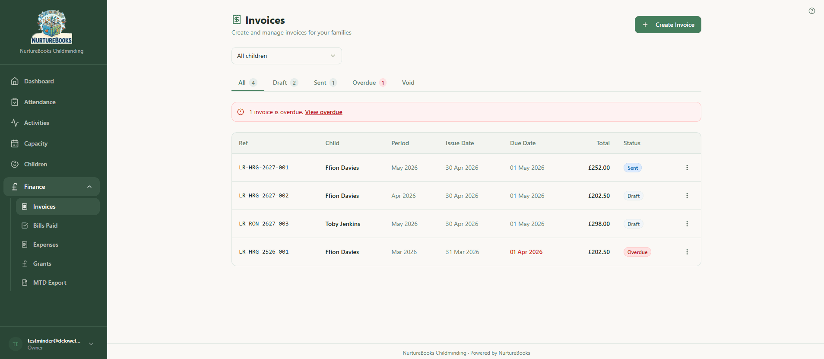Screen dimensions: 824x359
Task: Click the Sent status badge
Action: click(632, 168)
